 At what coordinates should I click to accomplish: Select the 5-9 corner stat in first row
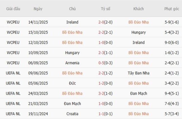(172, 22)
